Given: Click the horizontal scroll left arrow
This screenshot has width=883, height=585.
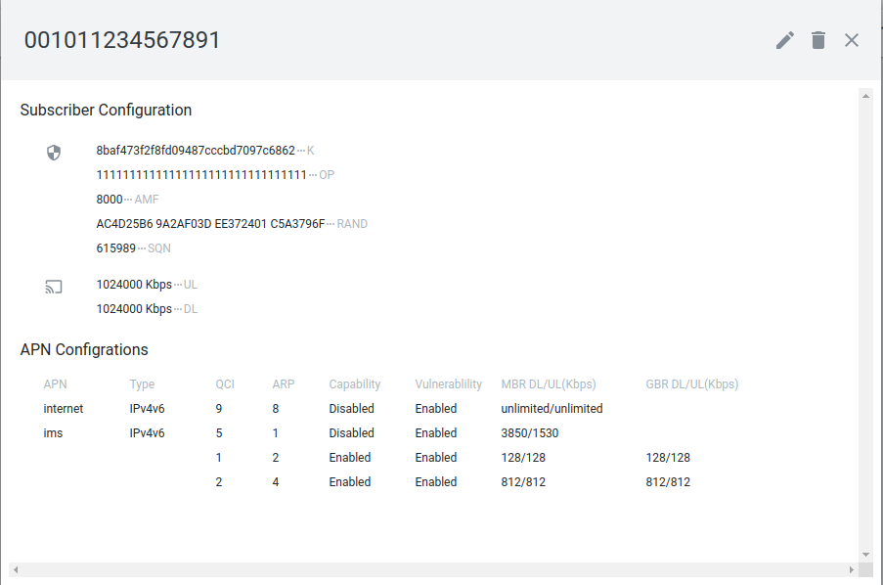Looking at the screenshot, I should coord(16,569).
